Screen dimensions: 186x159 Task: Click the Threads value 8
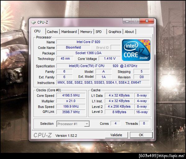pos(144,123)
